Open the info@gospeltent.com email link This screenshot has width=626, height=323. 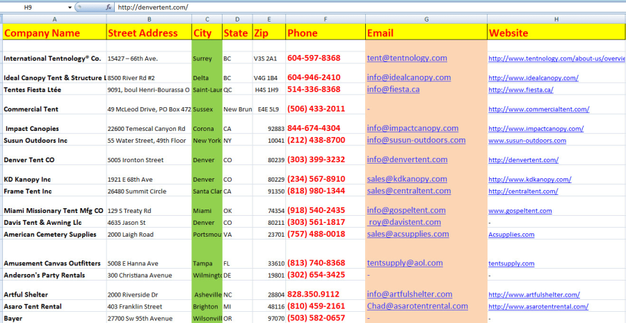point(406,210)
